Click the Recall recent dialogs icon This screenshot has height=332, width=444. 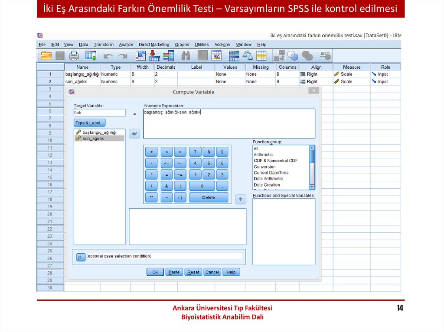point(91,55)
